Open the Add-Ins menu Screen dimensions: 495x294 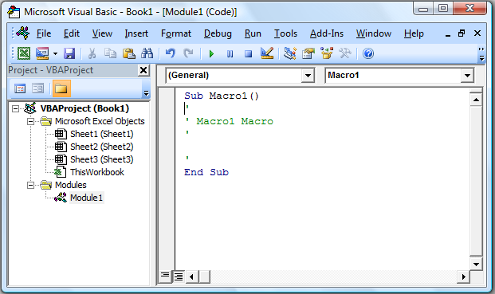[x=327, y=33]
